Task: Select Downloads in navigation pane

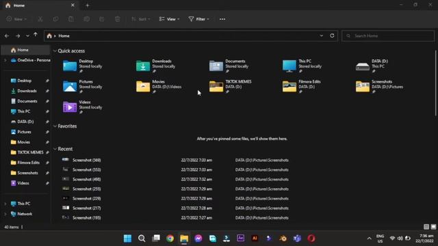Action: coord(27,91)
